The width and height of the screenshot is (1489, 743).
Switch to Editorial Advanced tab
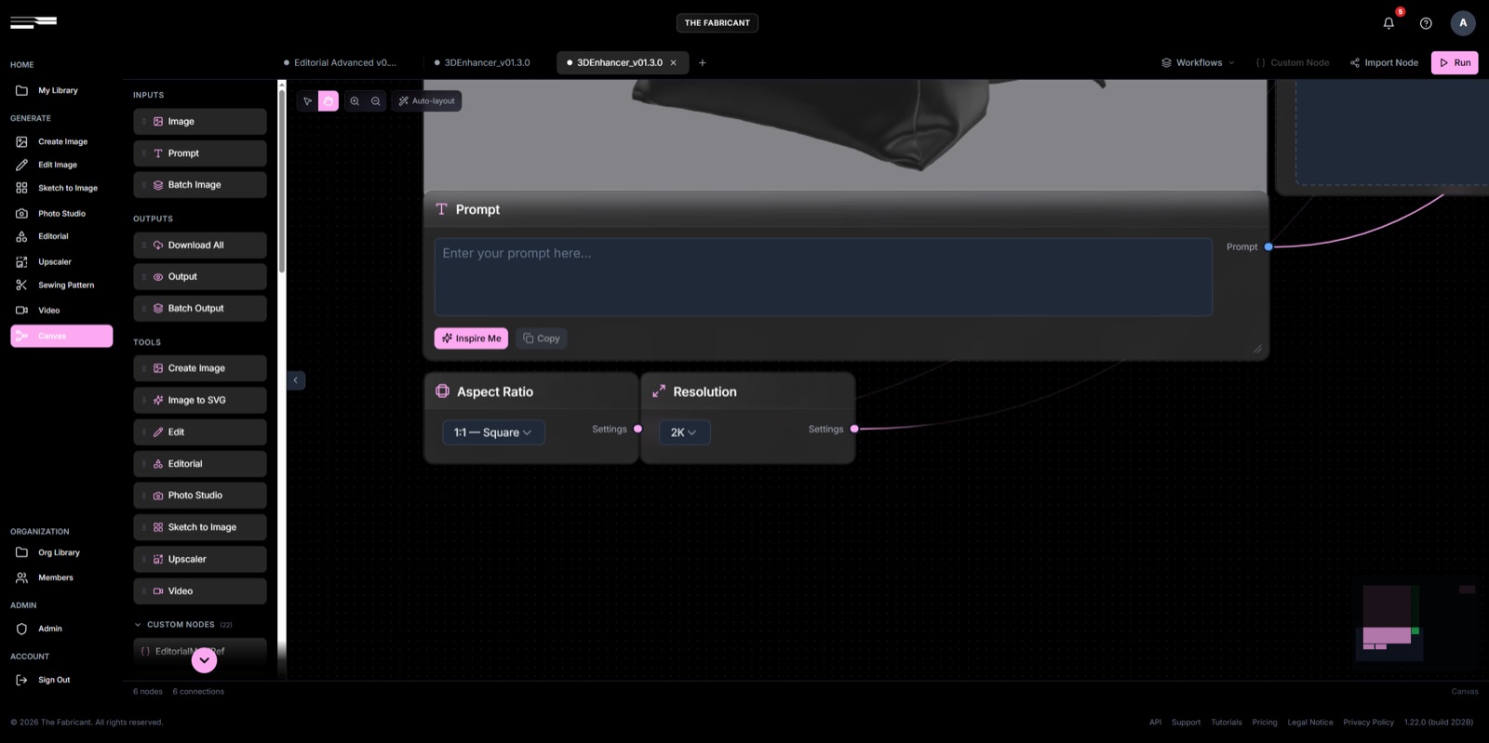pos(341,63)
